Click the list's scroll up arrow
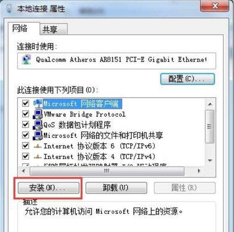234x232 pixels. 210,104
